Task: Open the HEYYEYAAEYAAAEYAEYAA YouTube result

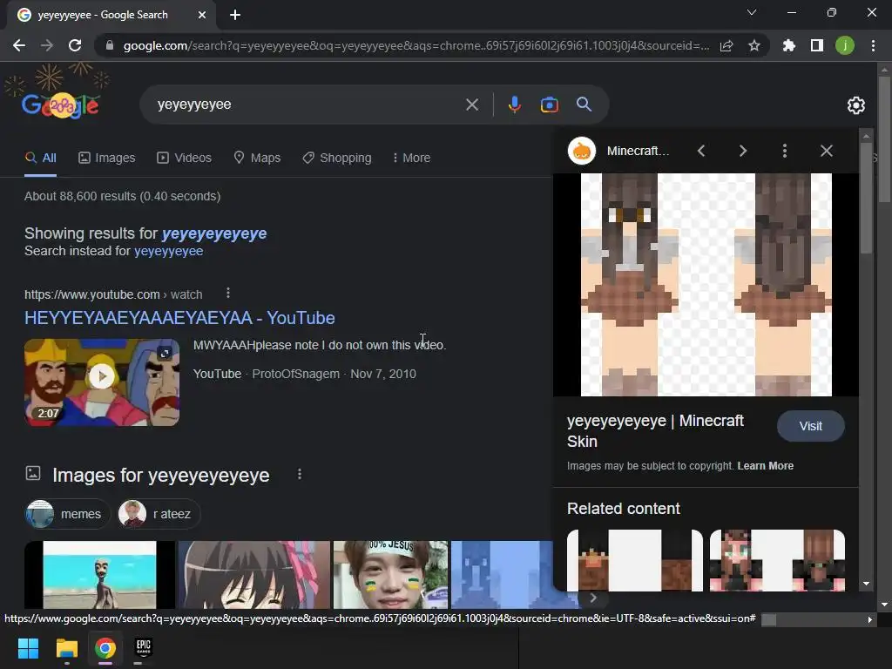Action: [179, 318]
